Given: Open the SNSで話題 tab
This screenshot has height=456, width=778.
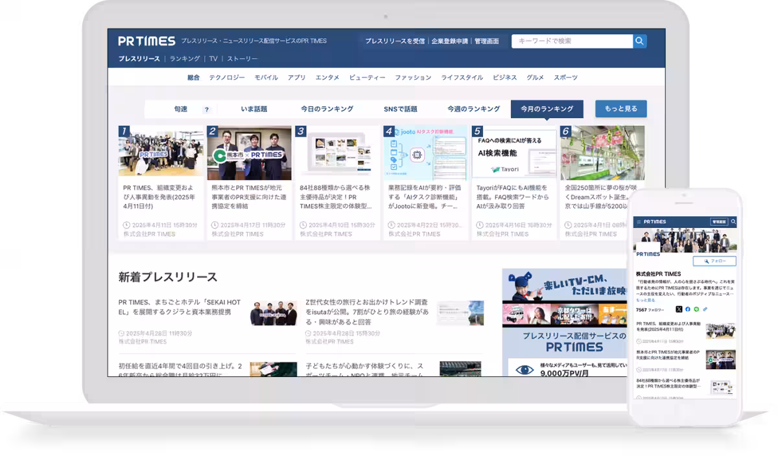Looking at the screenshot, I should tap(400, 109).
